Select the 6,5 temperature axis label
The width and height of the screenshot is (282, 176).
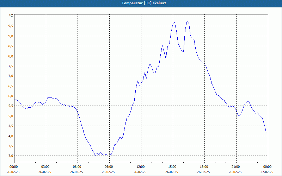(x=11, y=86)
